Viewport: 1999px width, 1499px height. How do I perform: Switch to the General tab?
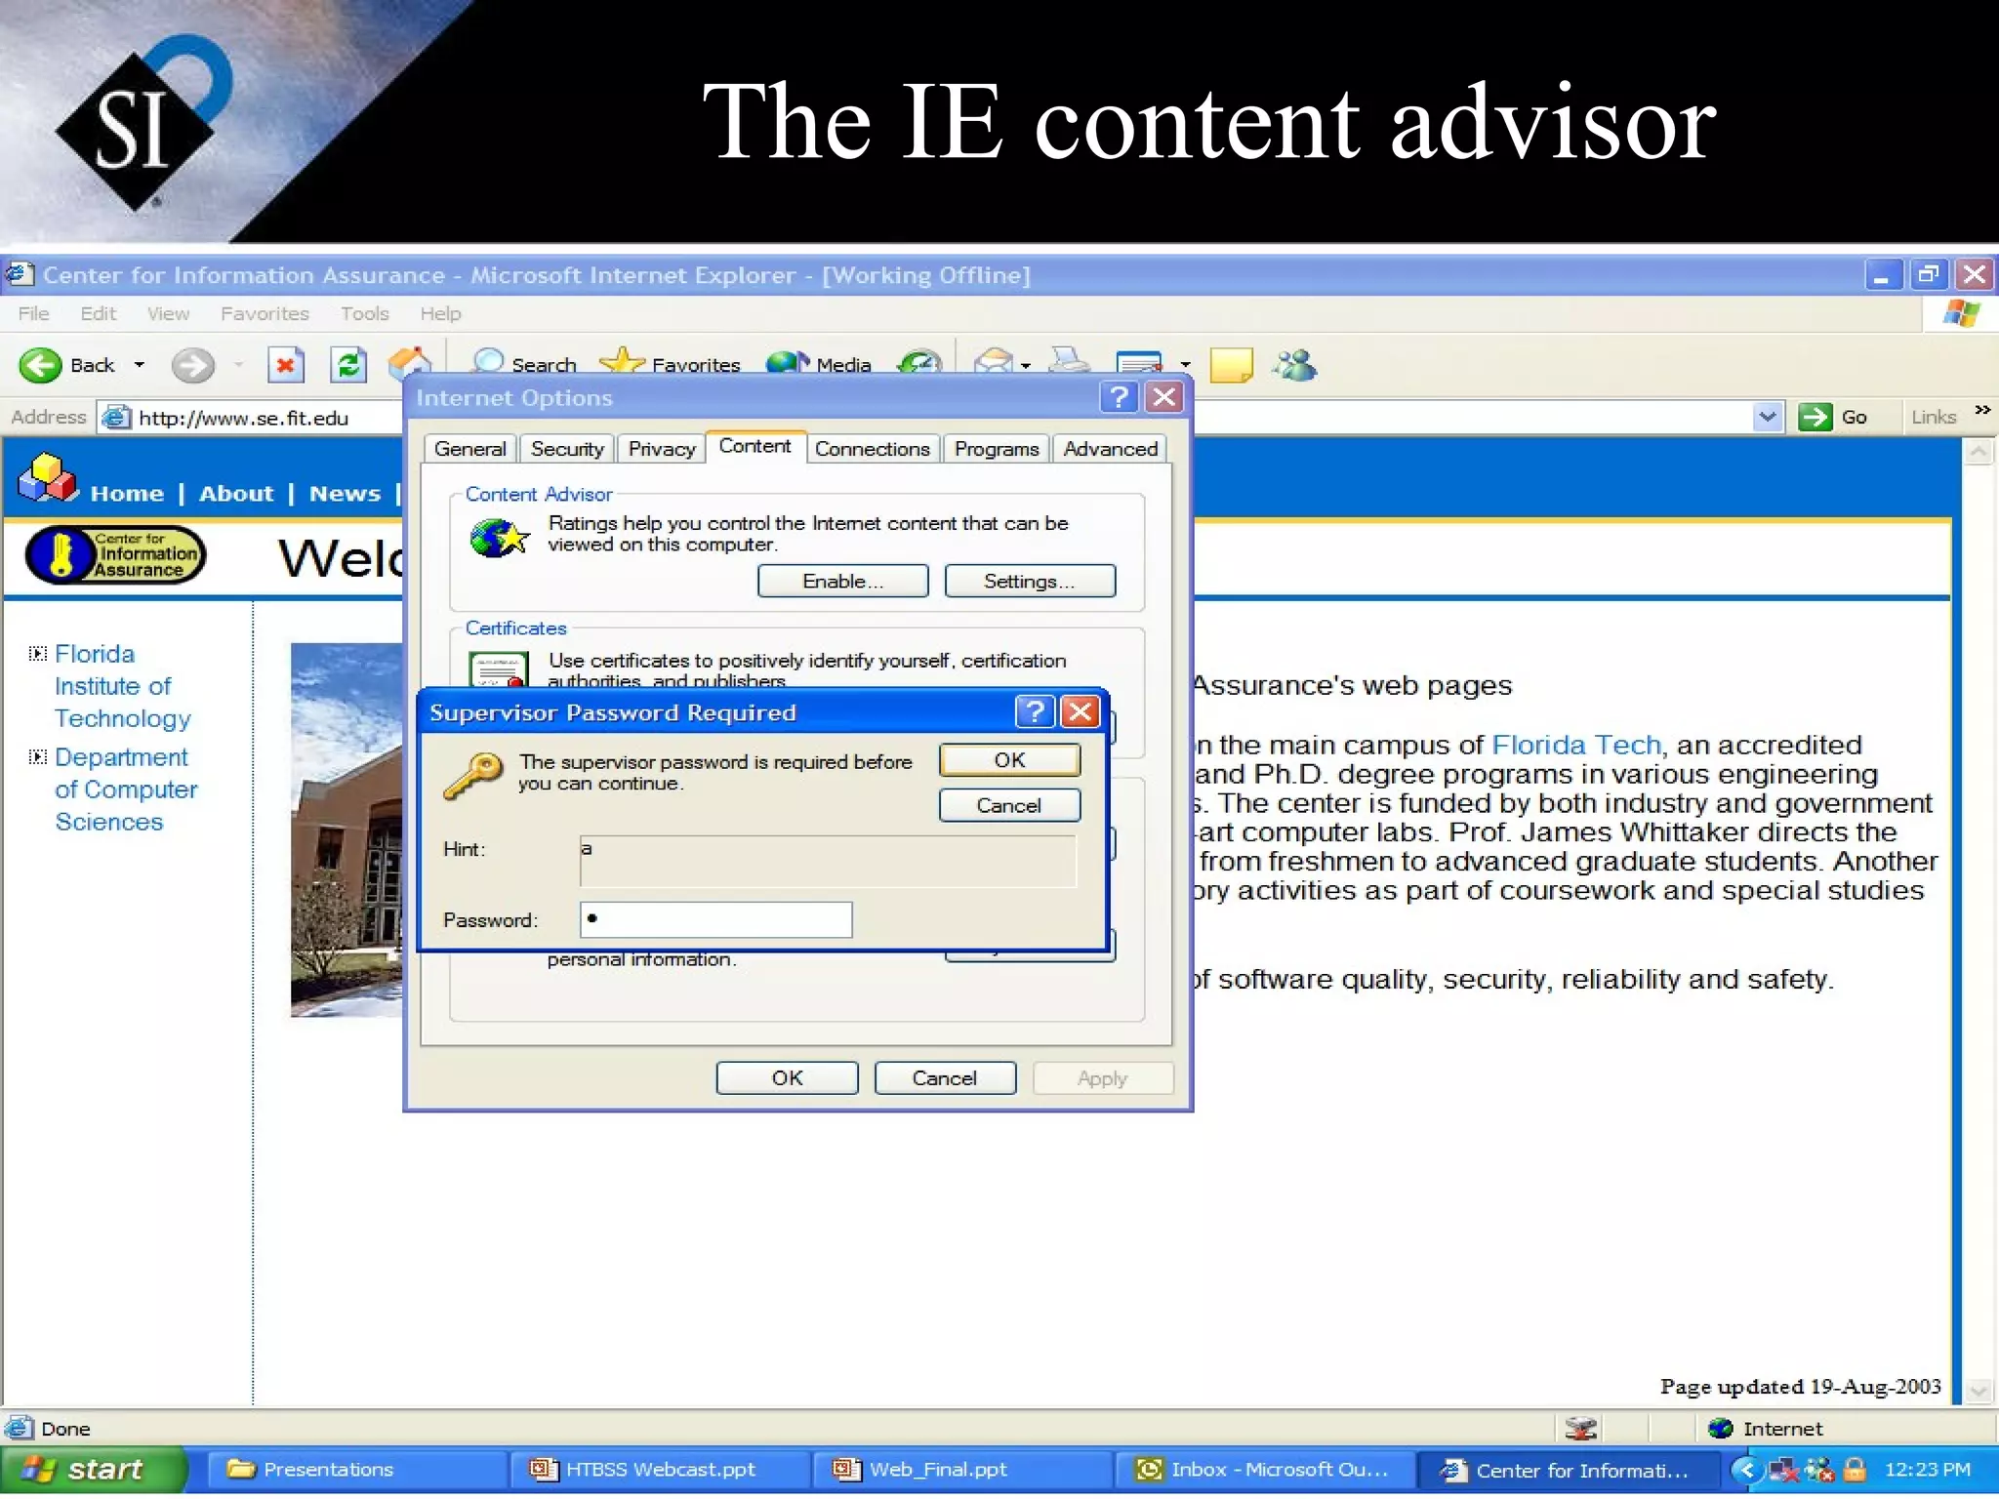point(469,449)
